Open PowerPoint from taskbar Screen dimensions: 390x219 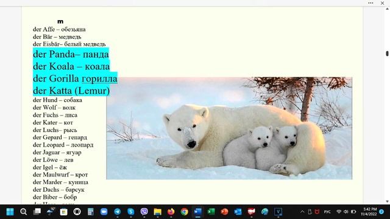coord(225,212)
